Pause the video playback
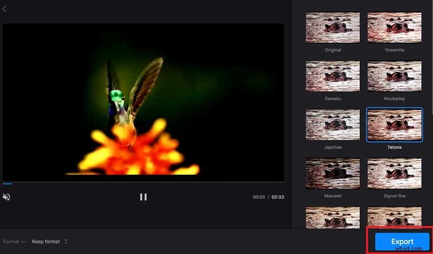The width and height of the screenshot is (433, 254). tap(143, 197)
